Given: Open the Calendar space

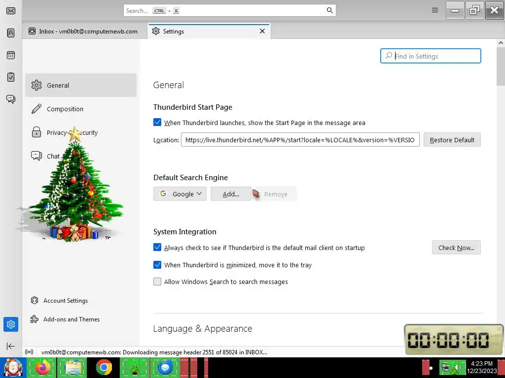Looking at the screenshot, I should click(11, 55).
